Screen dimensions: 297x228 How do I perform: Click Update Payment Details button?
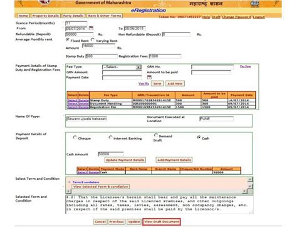(x=125, y=160)
